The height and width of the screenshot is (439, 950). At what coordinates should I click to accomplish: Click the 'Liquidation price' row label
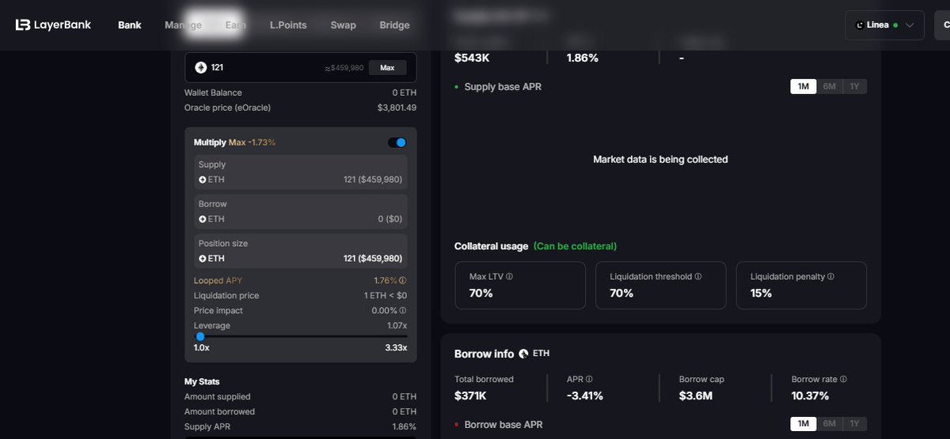(x=226, y=296)
